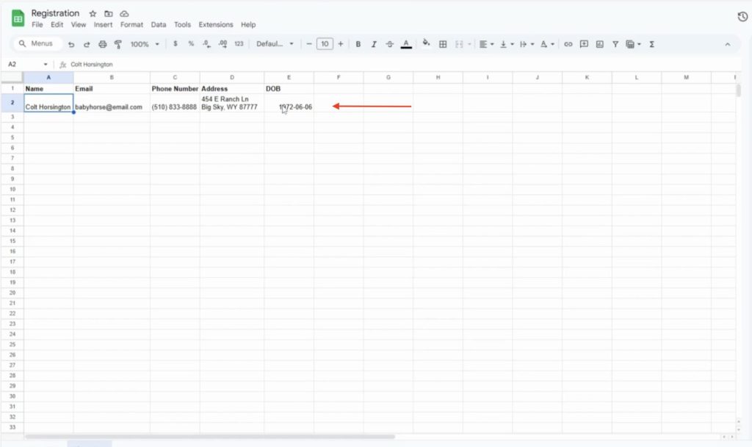Open the horizontal align dropdown

pos(486,44)
